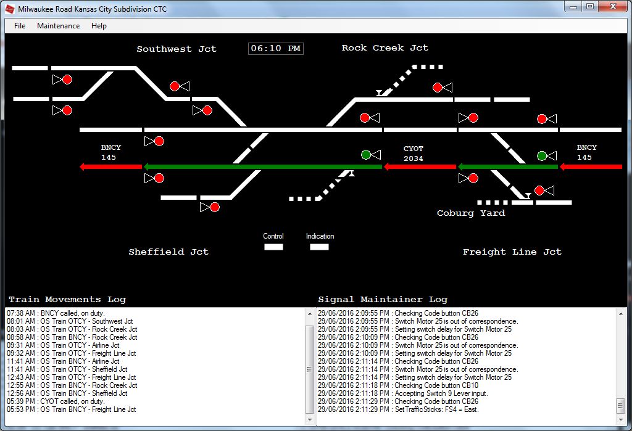Click the red signal under the second left stub track
The width and height of the screenshot is (632, 431).
[67, 110]
